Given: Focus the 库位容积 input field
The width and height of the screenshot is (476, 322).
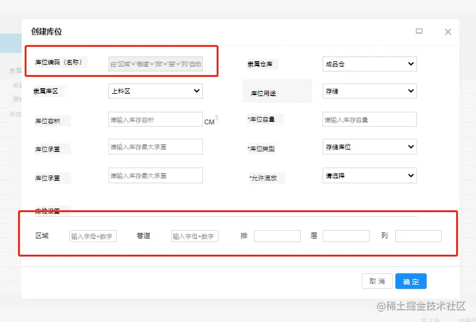Looking at the screenshot, I should point(155,120).
